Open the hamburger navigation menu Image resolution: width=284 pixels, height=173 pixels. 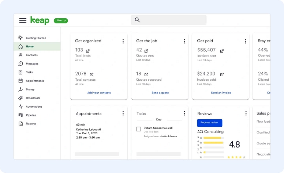(23, 20)
